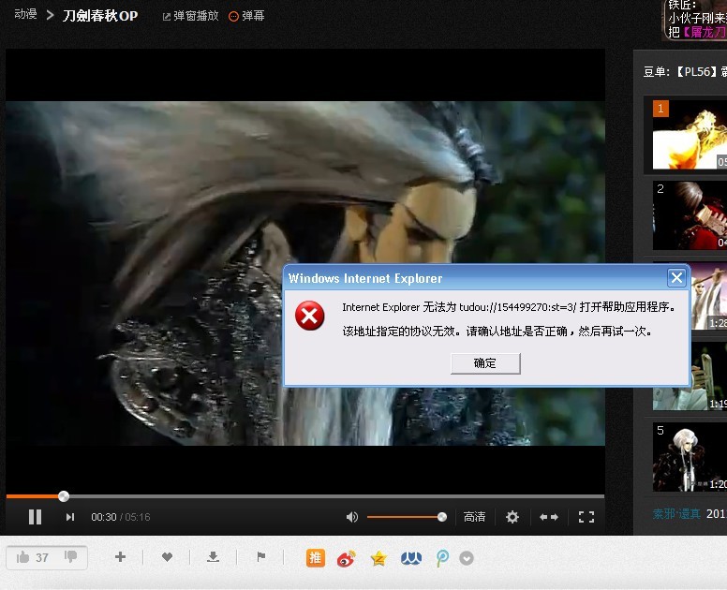Add video to playlist plus icon
The width and height of the screenshot is (727, 590).
click(x=120, y=557)
